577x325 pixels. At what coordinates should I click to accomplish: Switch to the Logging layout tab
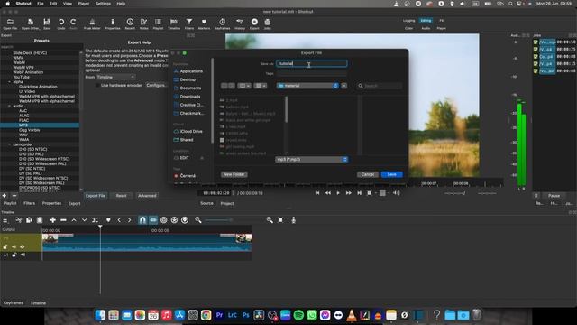pos(408,21)
